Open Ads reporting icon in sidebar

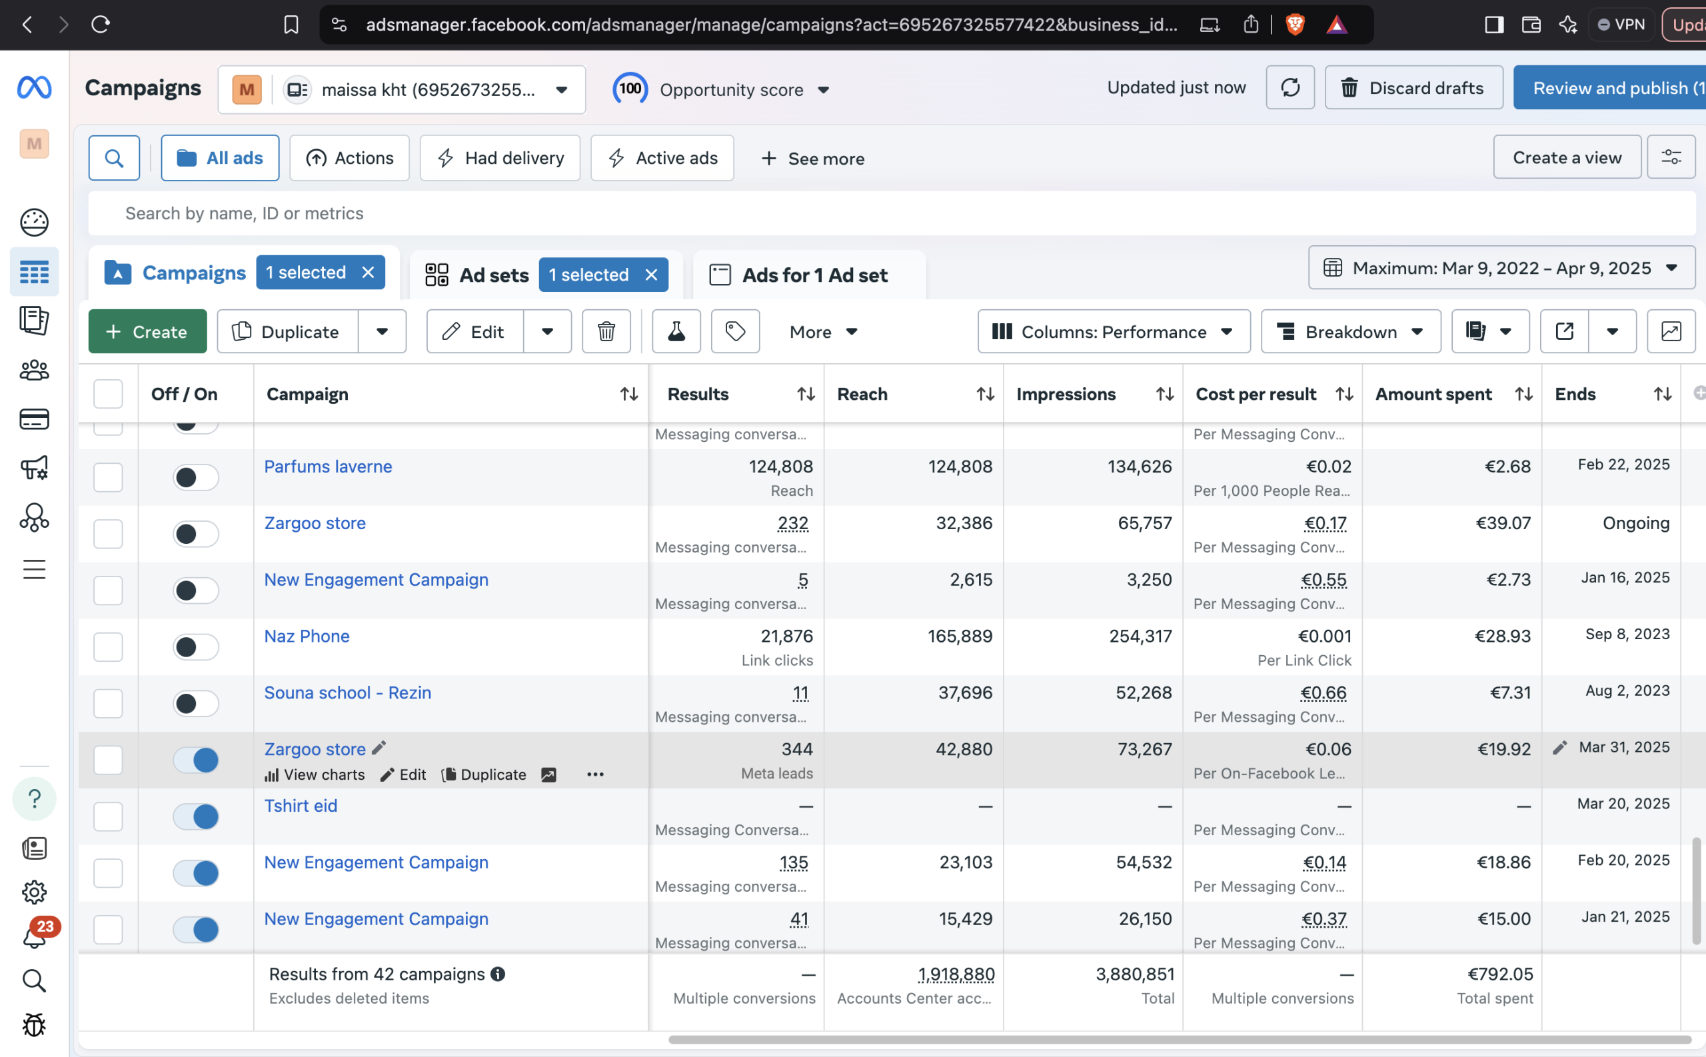click(x=34, y=321)
